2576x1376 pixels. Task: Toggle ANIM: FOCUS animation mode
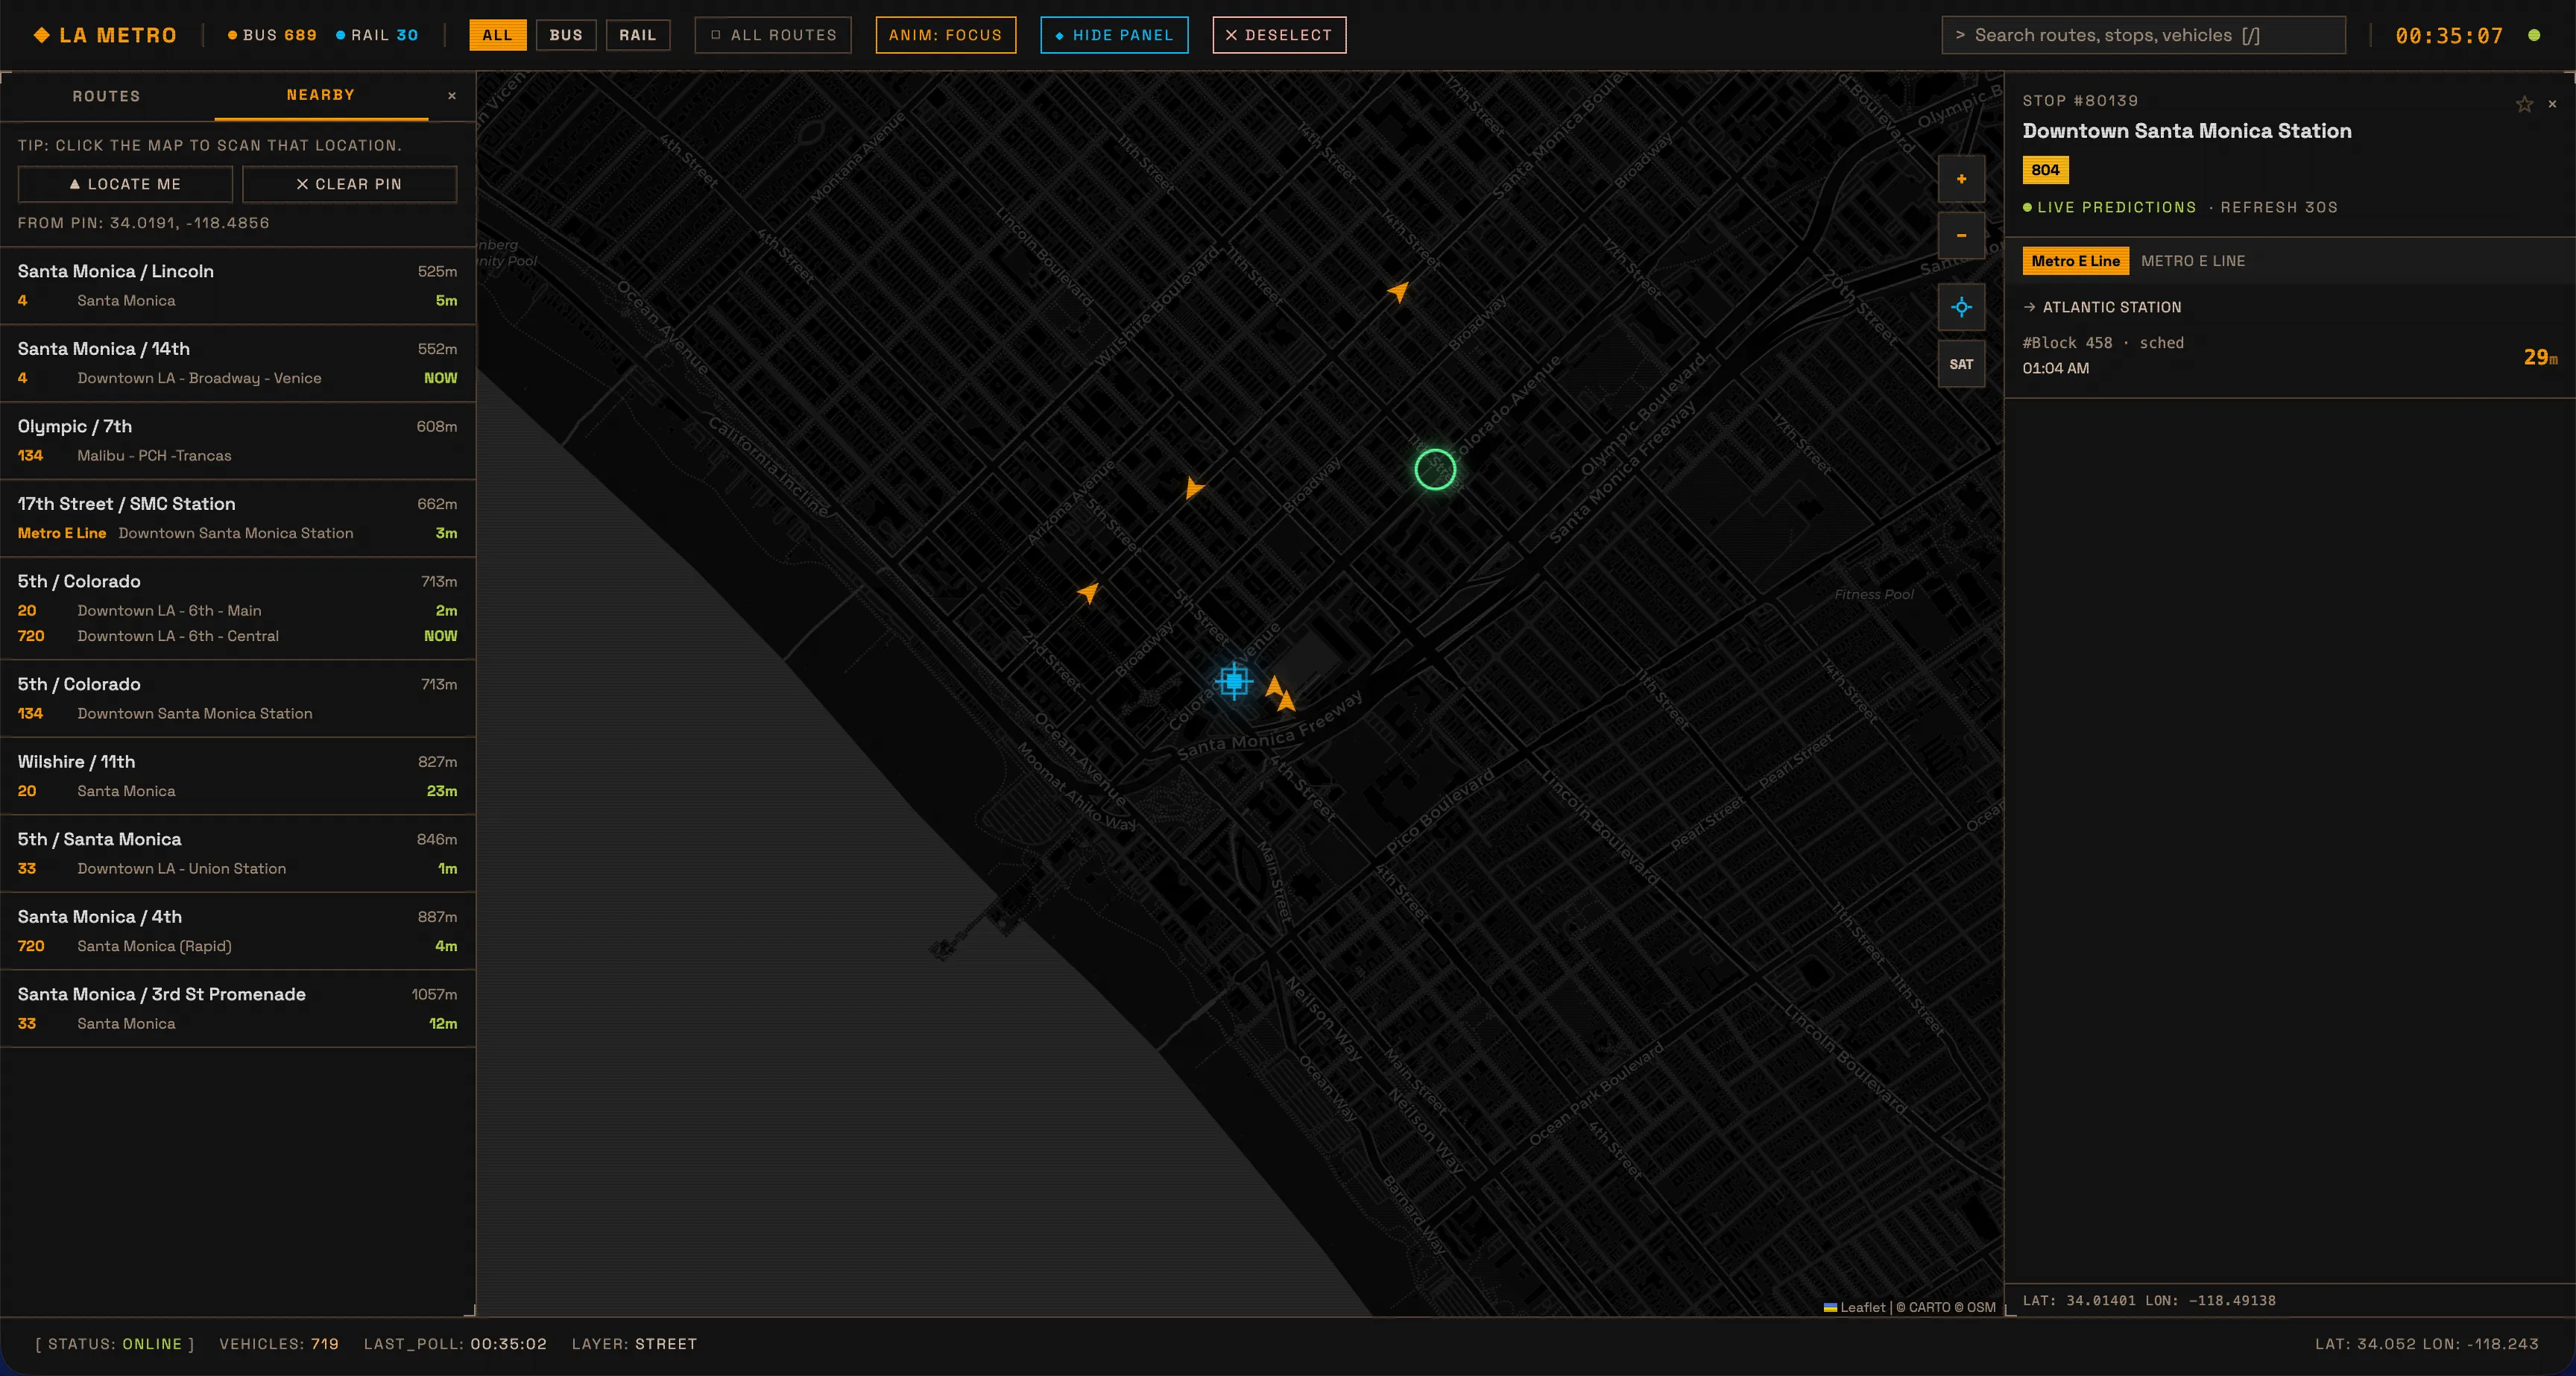pos(946,35)
